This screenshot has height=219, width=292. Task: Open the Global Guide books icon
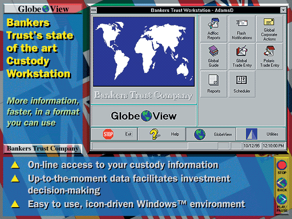click(214, 56)
